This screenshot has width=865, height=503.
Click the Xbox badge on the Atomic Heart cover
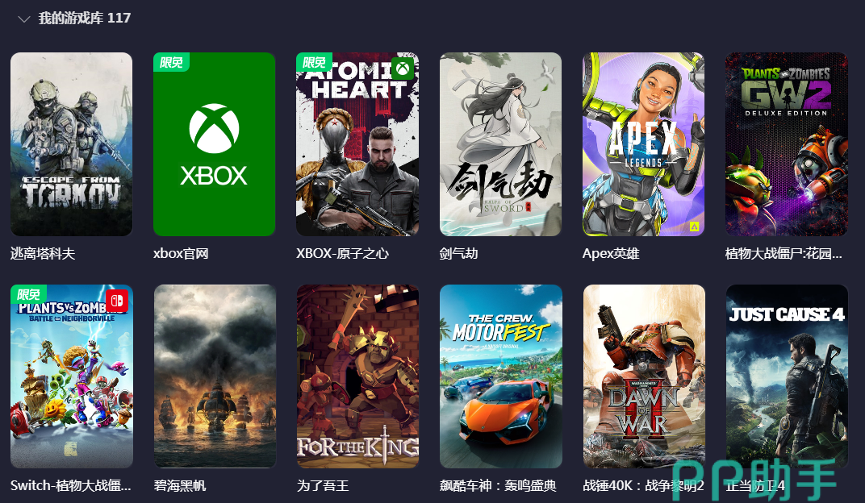point(403,69)
